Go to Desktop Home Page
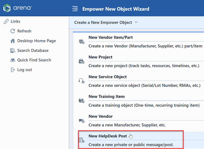 (x=36, y=41)
